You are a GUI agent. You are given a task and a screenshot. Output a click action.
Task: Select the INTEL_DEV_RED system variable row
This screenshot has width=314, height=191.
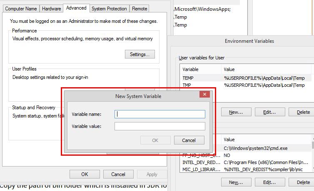246,162
